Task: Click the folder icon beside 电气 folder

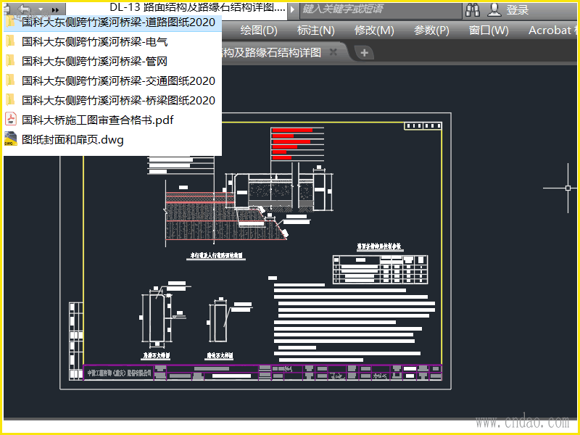Action: [x=11, y=41]
